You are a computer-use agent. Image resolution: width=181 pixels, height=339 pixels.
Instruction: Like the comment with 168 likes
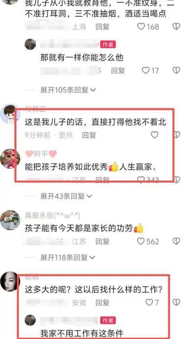pos(141,27)
